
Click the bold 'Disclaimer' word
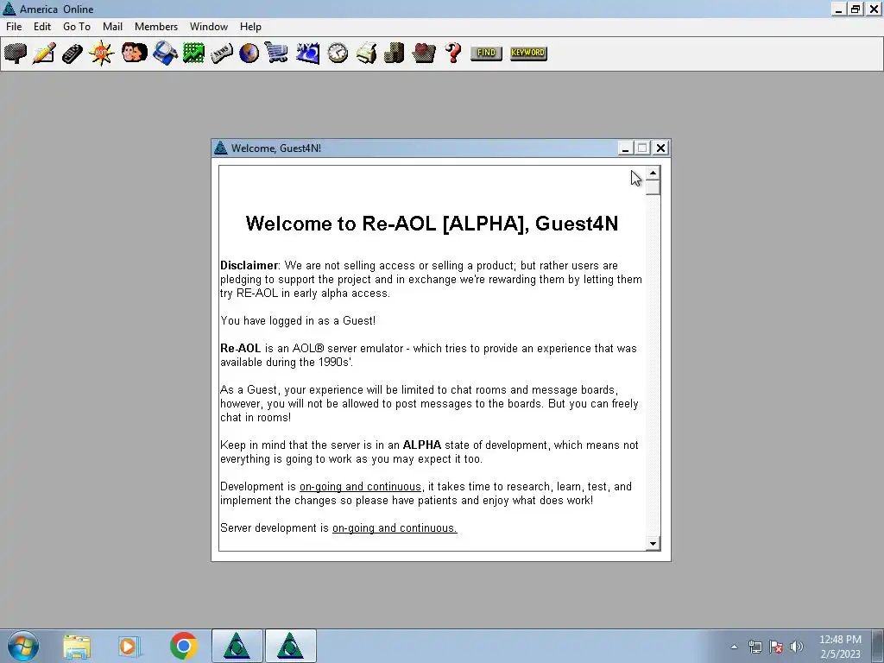click(x=249, y=266)
